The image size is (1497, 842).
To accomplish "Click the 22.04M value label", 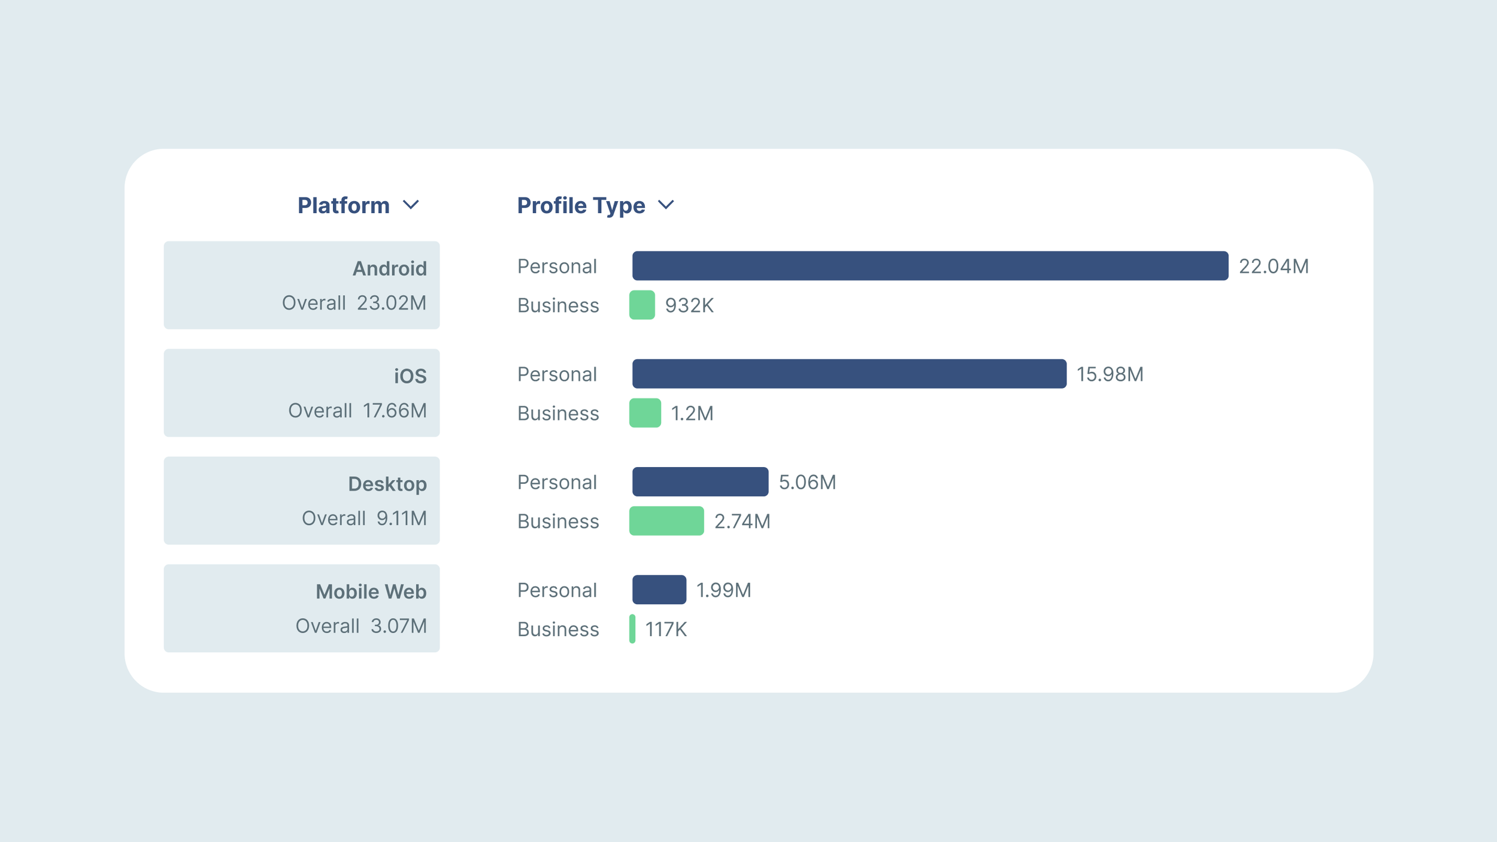I will tap(1274, 266).
